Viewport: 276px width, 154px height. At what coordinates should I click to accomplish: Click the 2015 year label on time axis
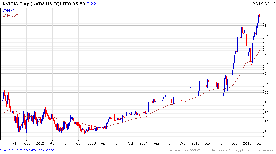(x=195, y=143)
